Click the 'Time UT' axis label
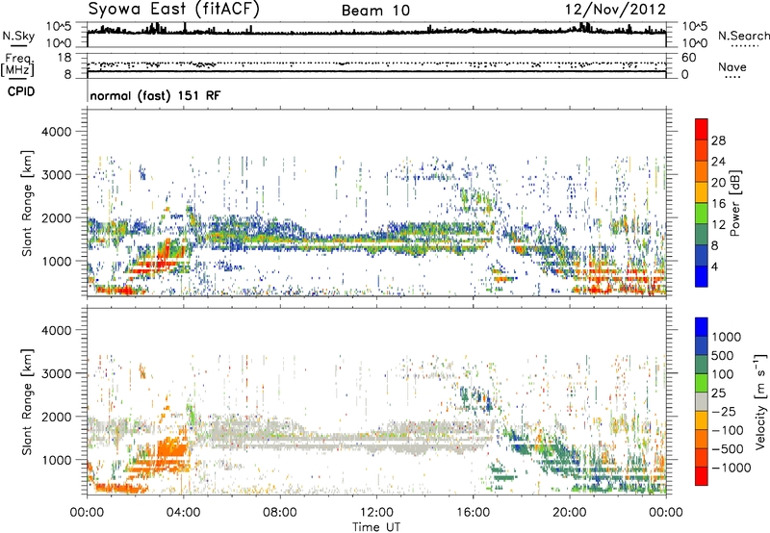The height and width of the screenshot is (533, 770). point(376,527)
